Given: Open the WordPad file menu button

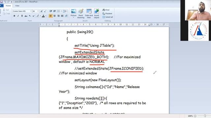Looking at the screenshot, I should 1,6.
